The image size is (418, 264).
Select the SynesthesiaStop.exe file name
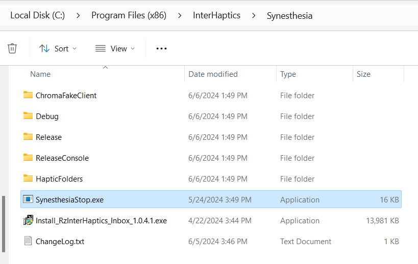69,200
